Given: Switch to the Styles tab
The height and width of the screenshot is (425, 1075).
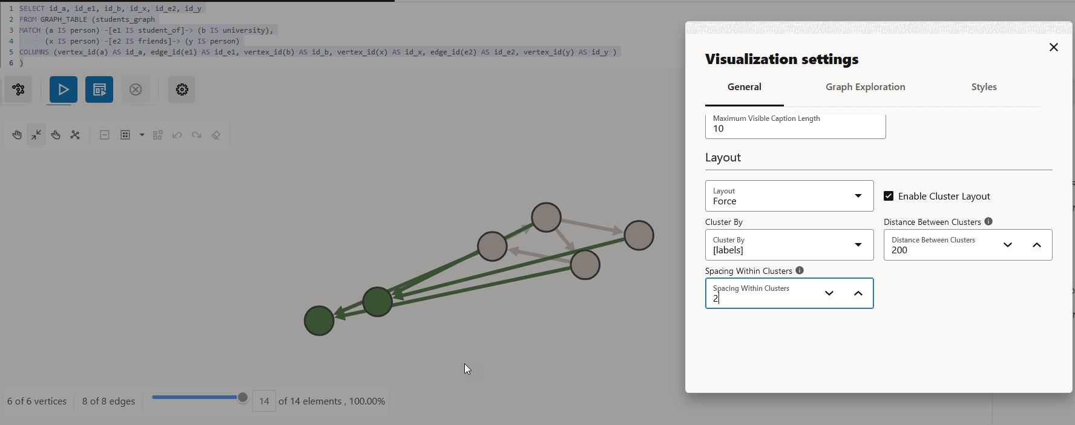Looking at the screenshot, I should (984, 87).
